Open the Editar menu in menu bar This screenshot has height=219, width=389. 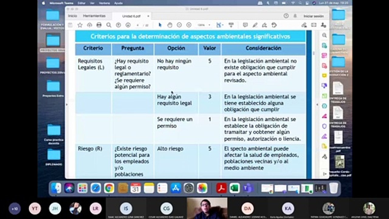[x=81, y=3]
